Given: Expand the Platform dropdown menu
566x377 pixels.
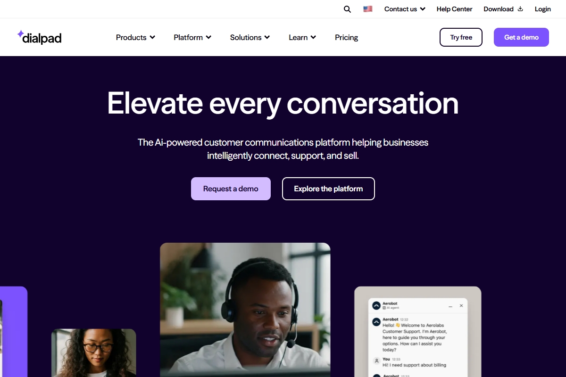Looking at the screenshot, I should tap(192, 37).
